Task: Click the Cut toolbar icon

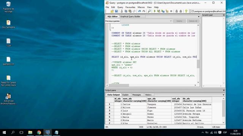Action: (122, 11)
